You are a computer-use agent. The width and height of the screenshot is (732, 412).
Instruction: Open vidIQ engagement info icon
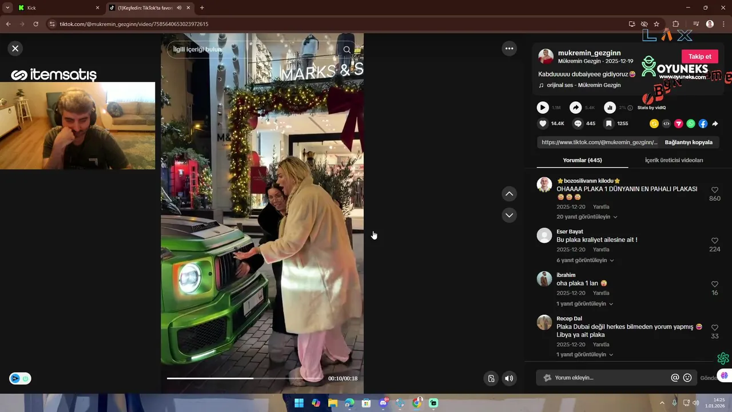pos(630,108)
